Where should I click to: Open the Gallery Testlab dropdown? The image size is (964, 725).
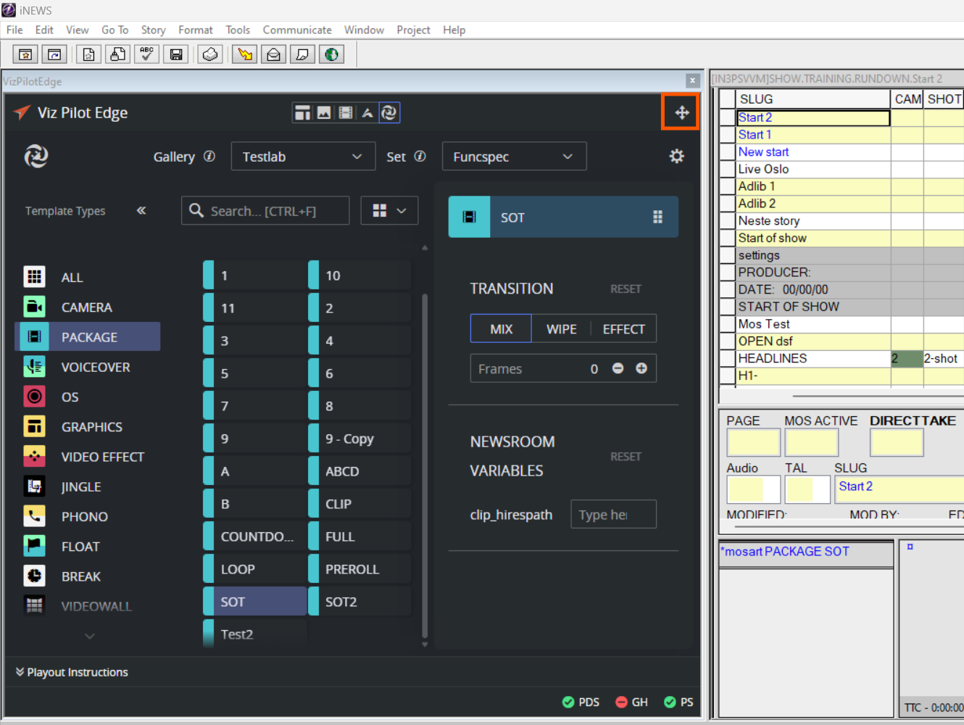point(303,157)
